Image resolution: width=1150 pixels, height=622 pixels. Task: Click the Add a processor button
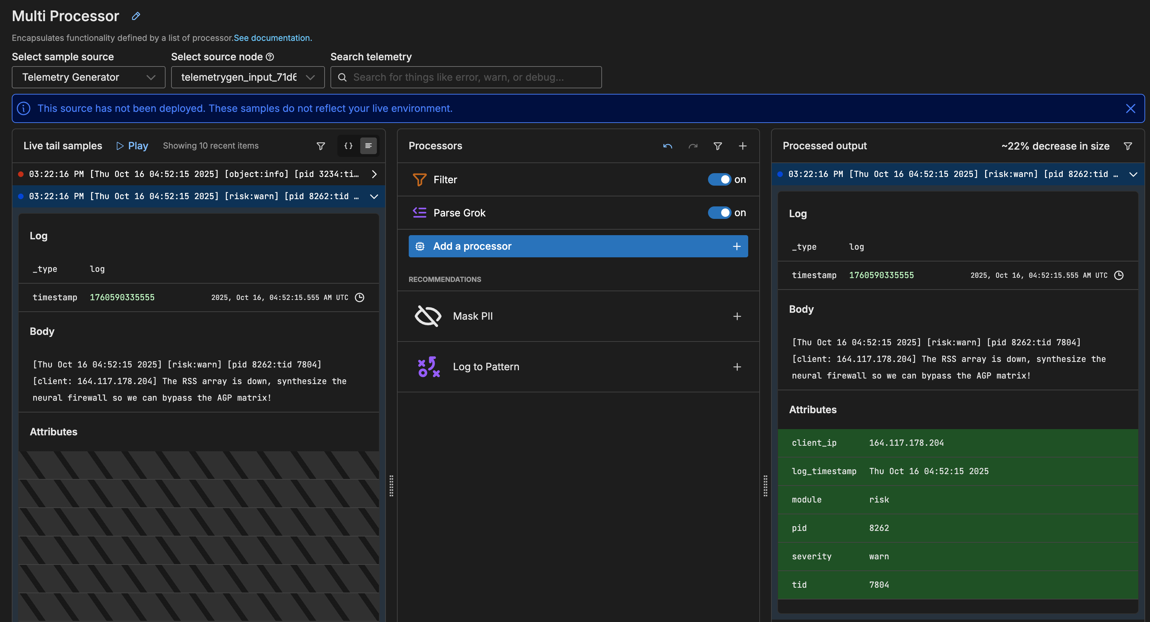coord(578,246)
